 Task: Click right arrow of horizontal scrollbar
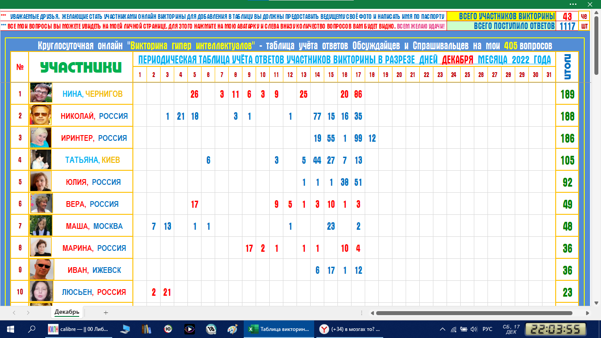(588, 313)
